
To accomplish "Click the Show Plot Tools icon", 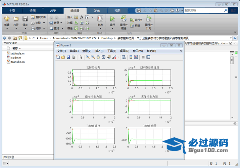I will point(148,57).
